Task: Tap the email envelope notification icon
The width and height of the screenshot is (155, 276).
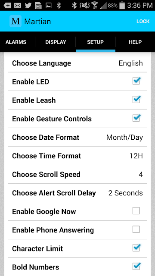Action: 18,6
